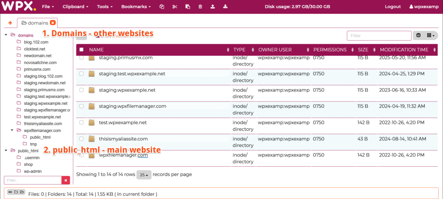
Task: Click the folder icon of staging.wpxexample.net row
Action: click(91, 90)
